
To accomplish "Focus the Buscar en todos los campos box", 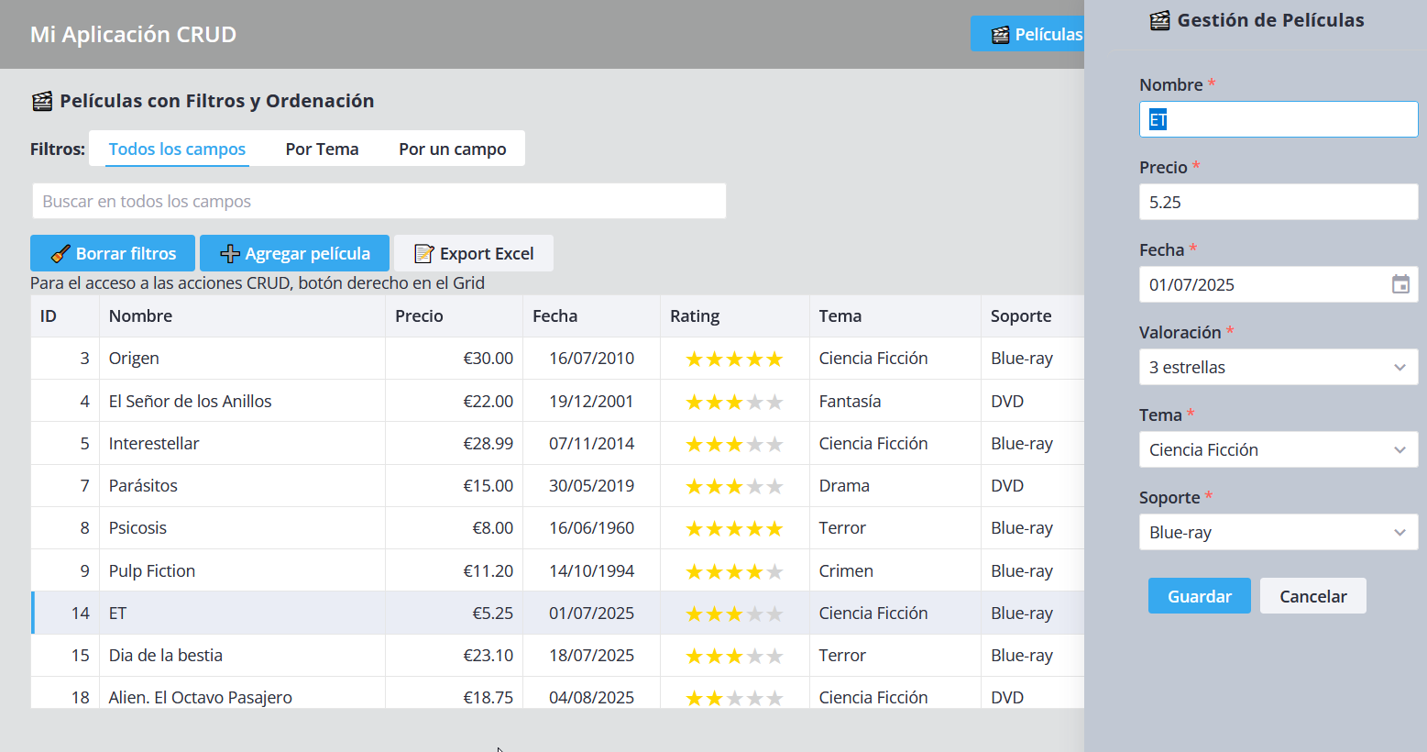I will click(379, 201).
